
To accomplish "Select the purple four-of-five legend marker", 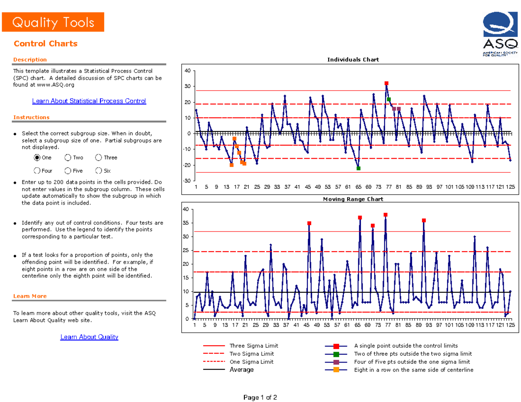I will tap(336, 362).
